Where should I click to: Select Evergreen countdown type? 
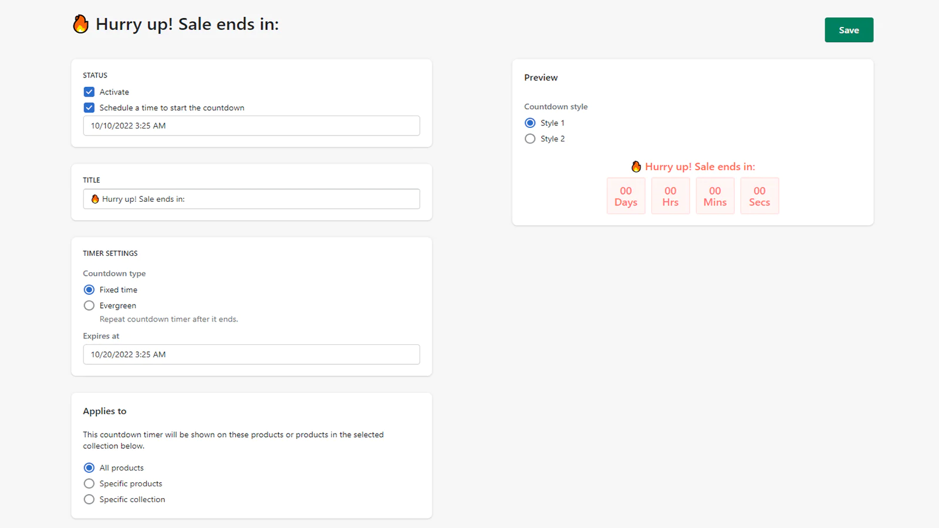[x=89, y=306]
